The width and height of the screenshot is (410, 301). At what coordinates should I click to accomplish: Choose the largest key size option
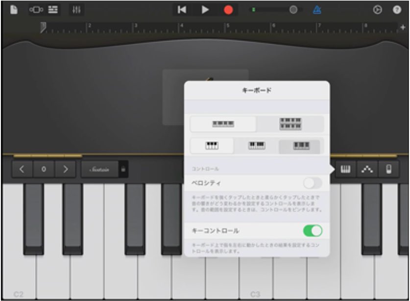(x=212, y=146)
